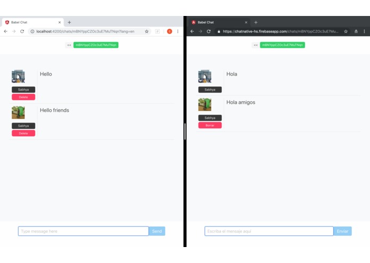Click the 'Hello' message text
The image size is (370, 263).
(46, 74)
